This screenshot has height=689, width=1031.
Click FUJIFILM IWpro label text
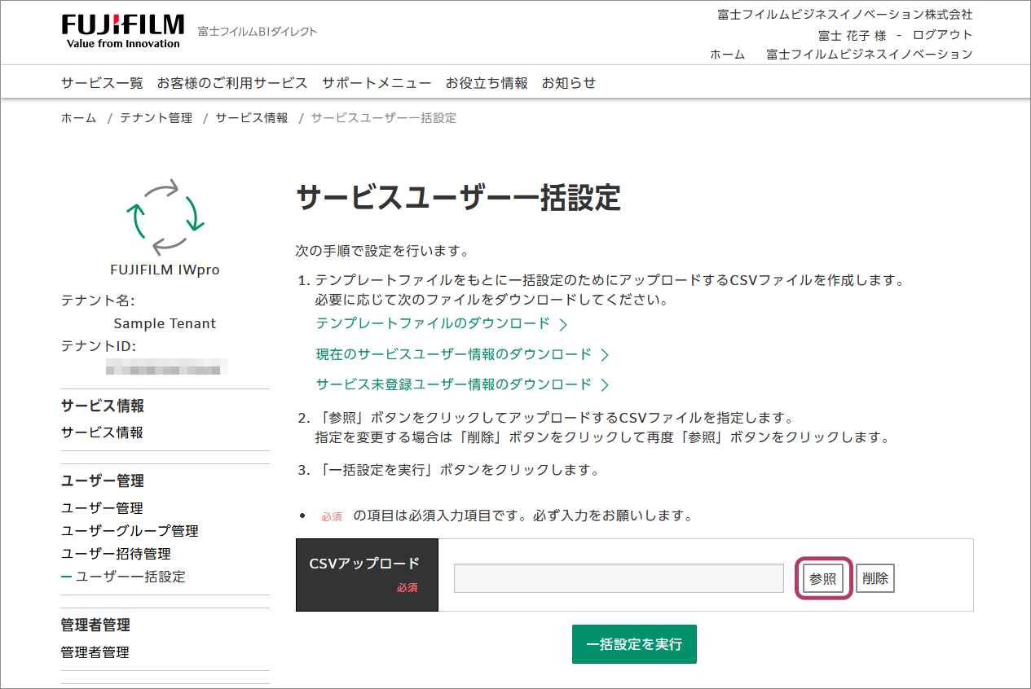[165, 270]
